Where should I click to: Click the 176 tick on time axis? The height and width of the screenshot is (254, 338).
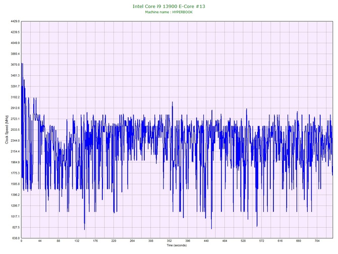(95, 241)
